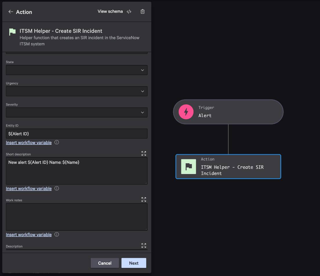The height and width of the screenshot is (276, 320).
Task: Click the State field label
Action: [10, 62]
